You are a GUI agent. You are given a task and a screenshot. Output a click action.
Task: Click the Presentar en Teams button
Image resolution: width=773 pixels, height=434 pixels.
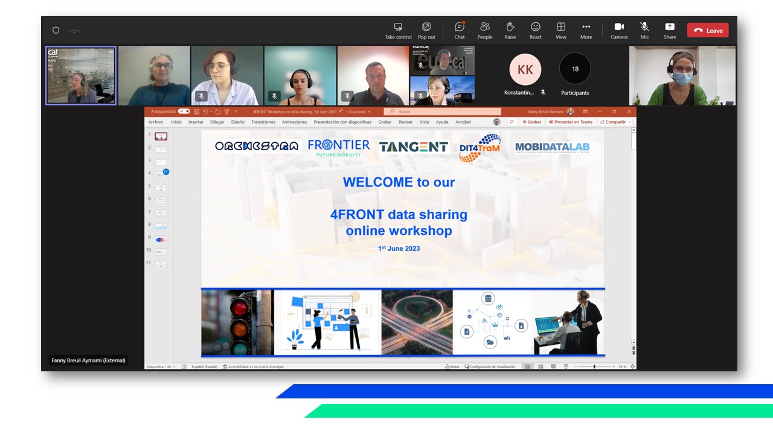pos(571,122)
